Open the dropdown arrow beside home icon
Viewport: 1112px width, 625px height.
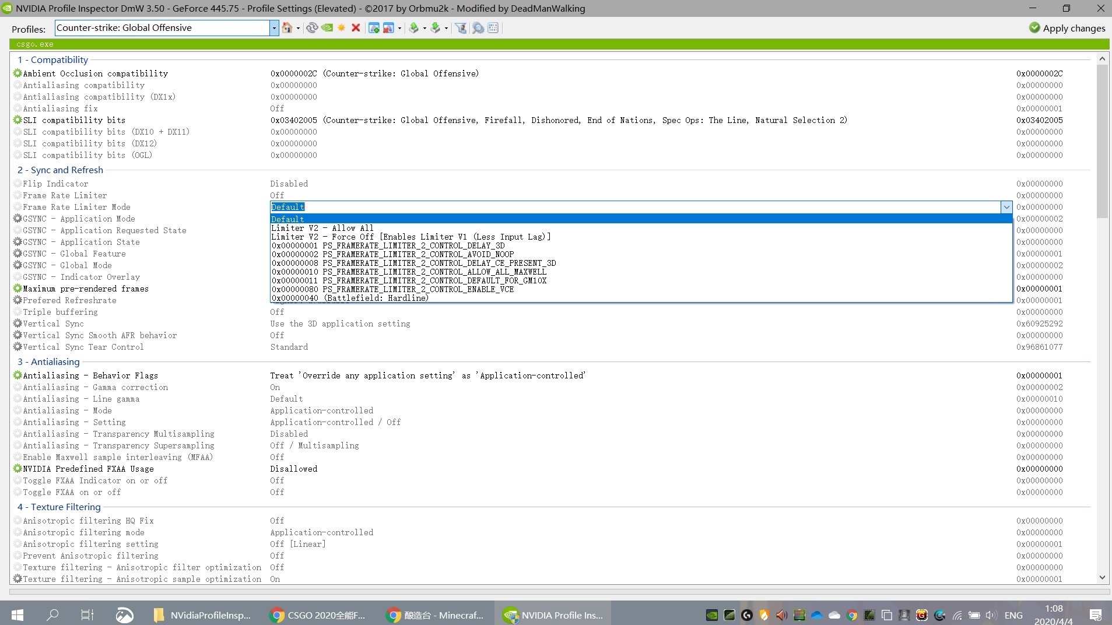[x=299, y=28]
